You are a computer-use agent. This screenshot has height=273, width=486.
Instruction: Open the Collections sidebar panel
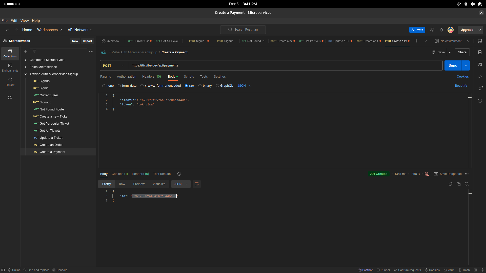coord(10,54)
